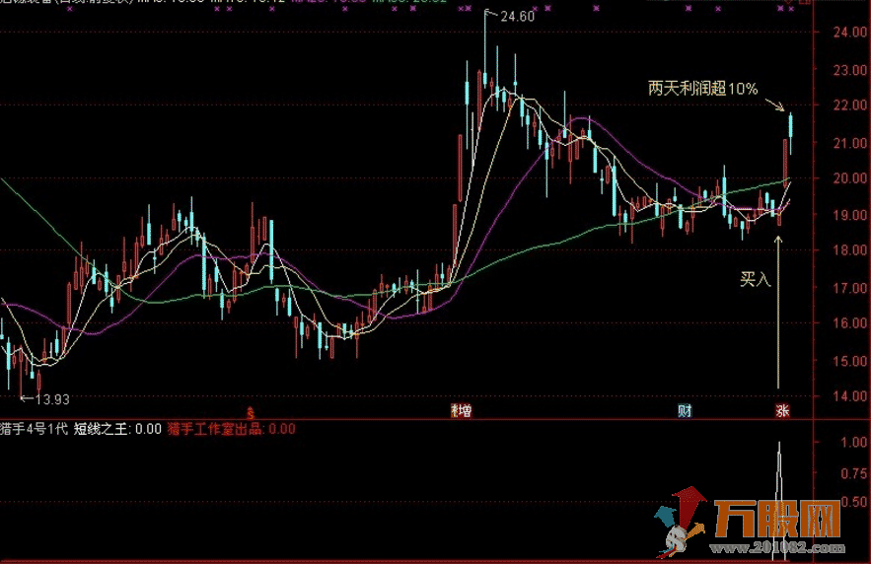Click the 20.00 price axis label
Image resolution: width=871 pixels, height=564 pixels.
click(849, 177)
